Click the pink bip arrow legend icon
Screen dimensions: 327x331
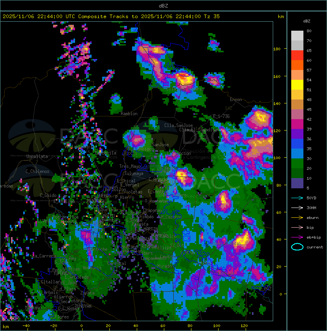(x=297, y=228)
